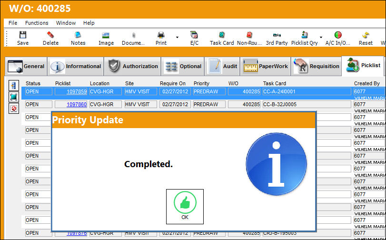
Task: Switch to the General tab
Action: (x=26, y=66)
